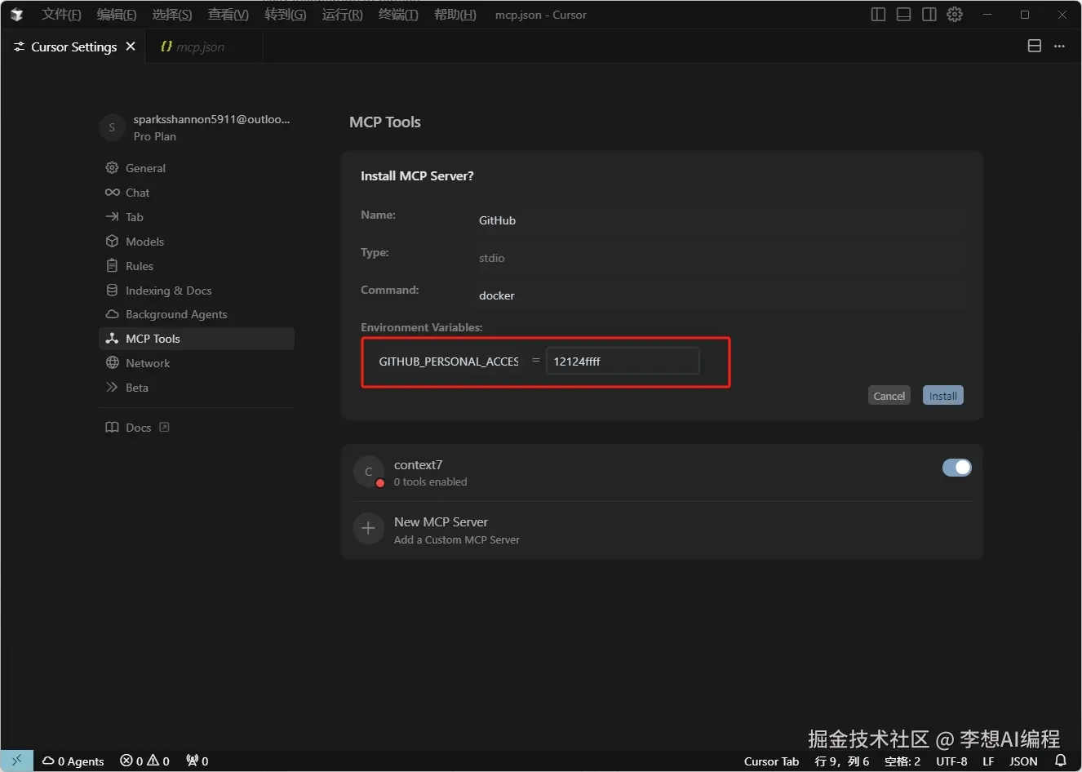Viewport: 1082px width, 772px height.
Task: Click the account avatar letter S
Action: pos(112,127)
